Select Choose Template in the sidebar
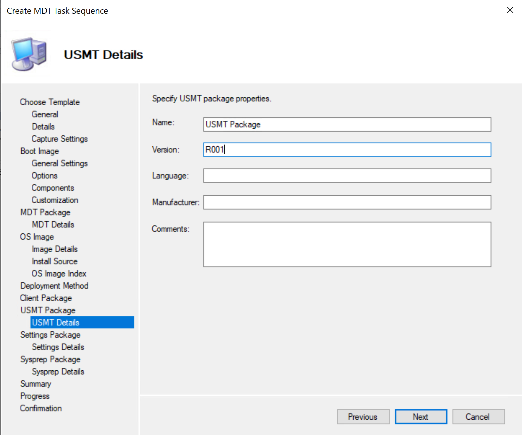 (50, 102)
